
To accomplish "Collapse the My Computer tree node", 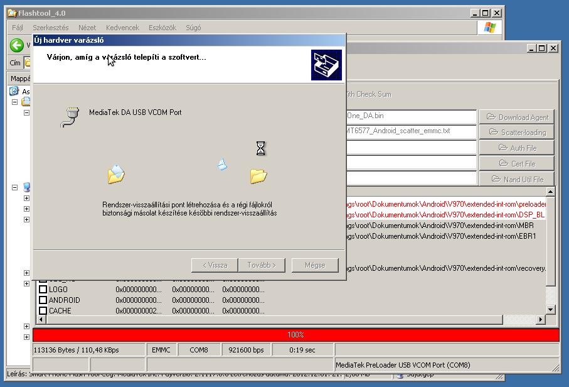I will coord(15,187).
